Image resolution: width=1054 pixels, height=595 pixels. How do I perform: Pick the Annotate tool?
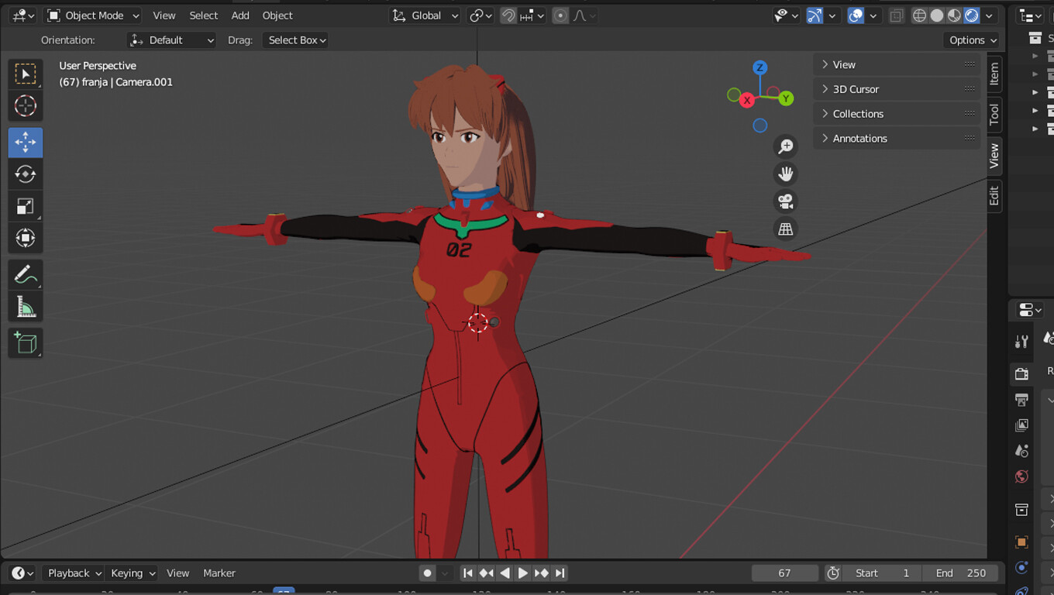pos(26,273)
